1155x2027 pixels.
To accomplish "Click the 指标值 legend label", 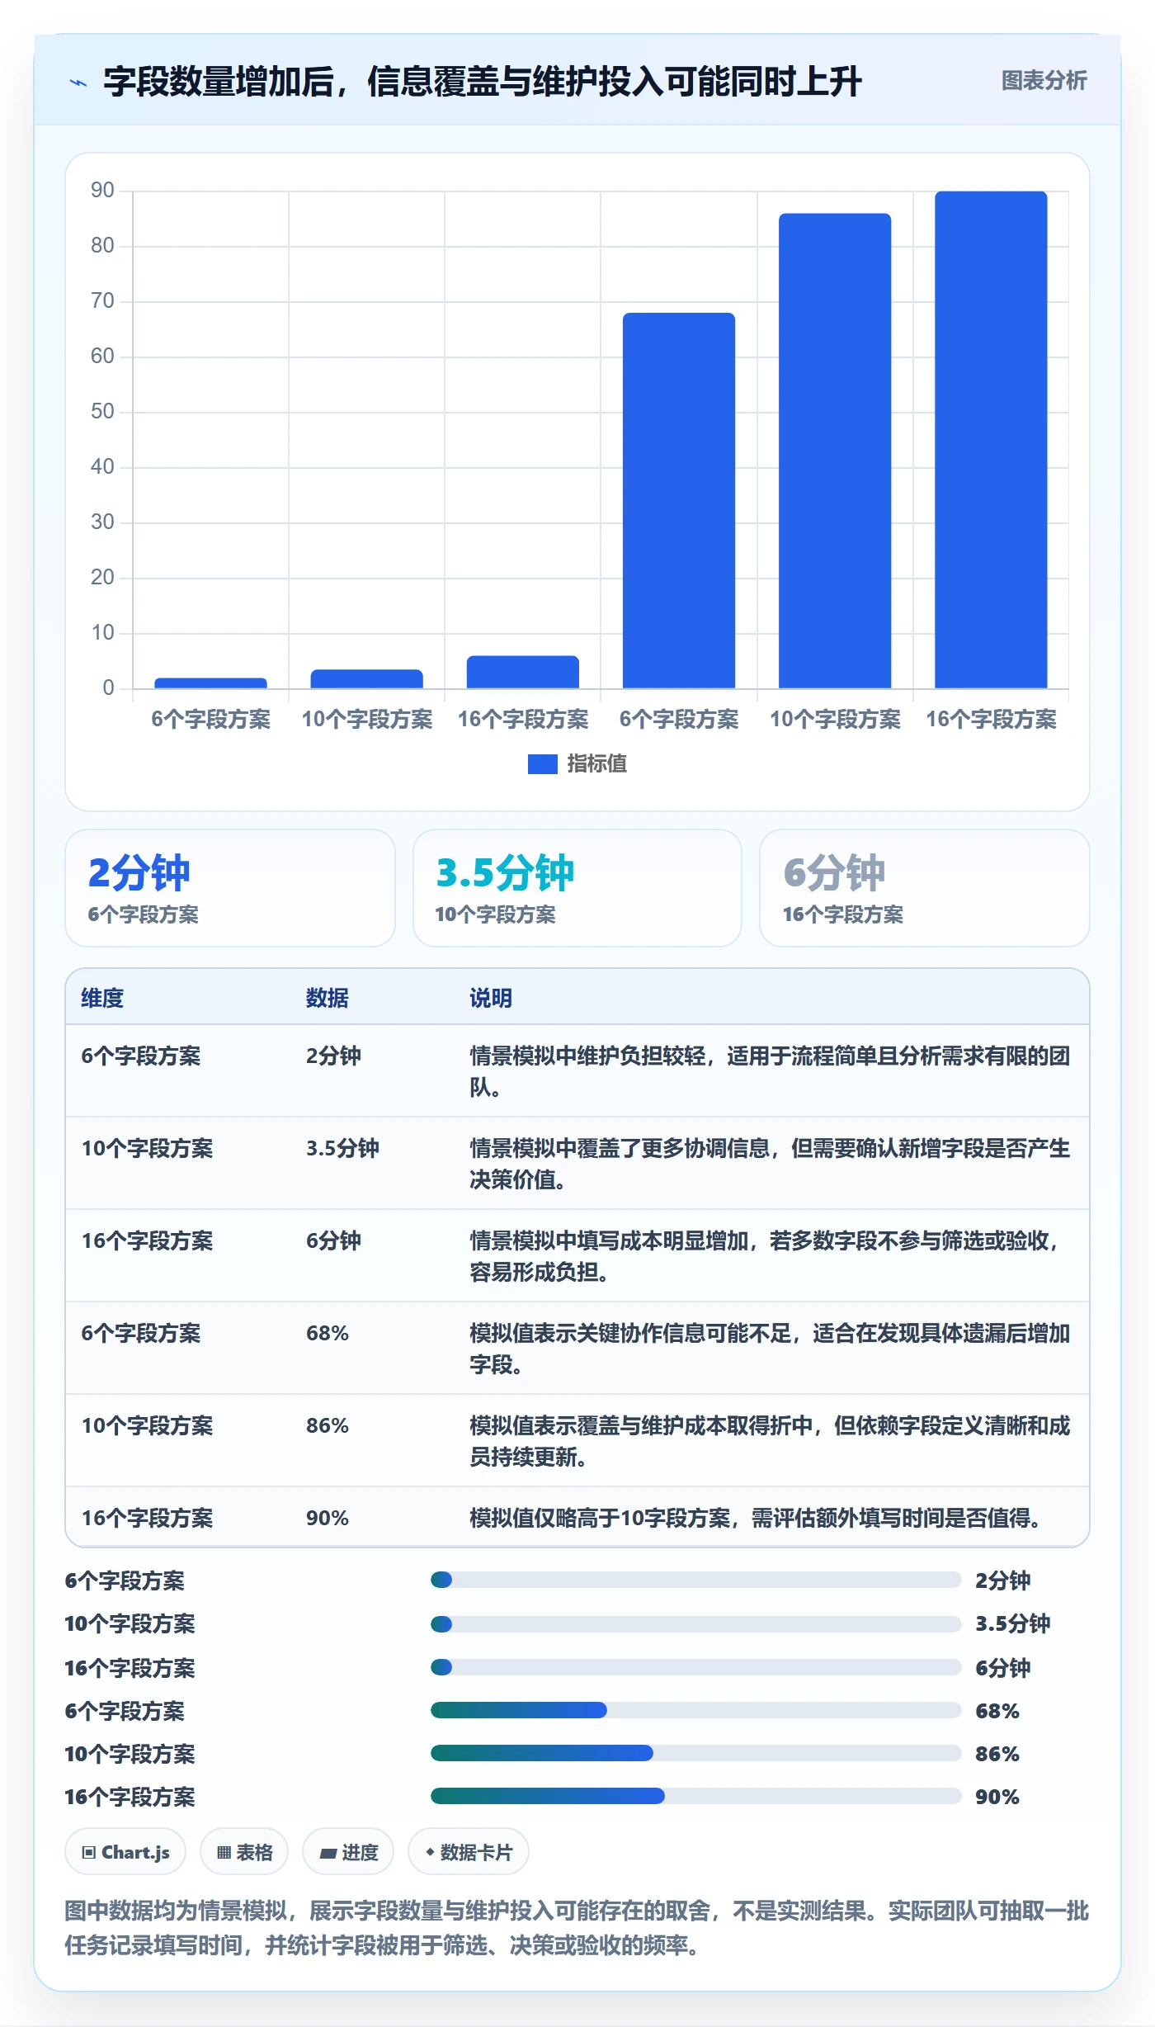I will [x=596, y=764].
